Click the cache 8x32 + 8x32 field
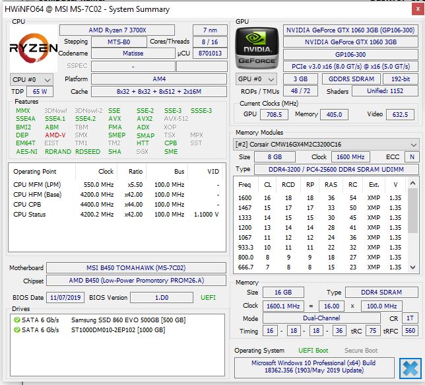 (x=159, y=92)
